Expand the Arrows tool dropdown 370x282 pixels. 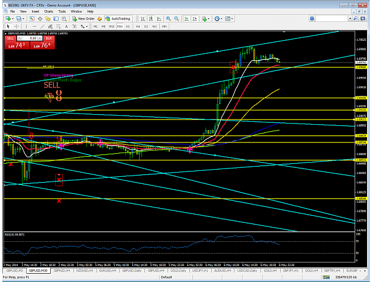(86, 27)
